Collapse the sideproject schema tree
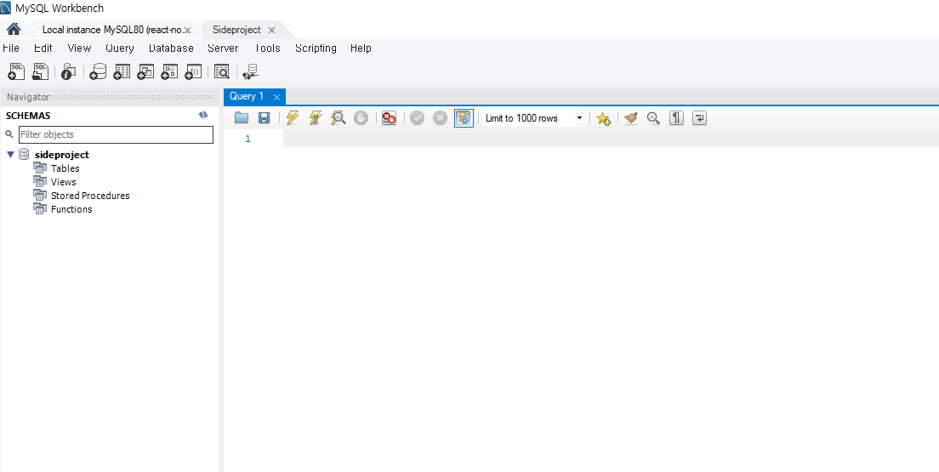This screenshot has height=472, width=939. point(10,155)
